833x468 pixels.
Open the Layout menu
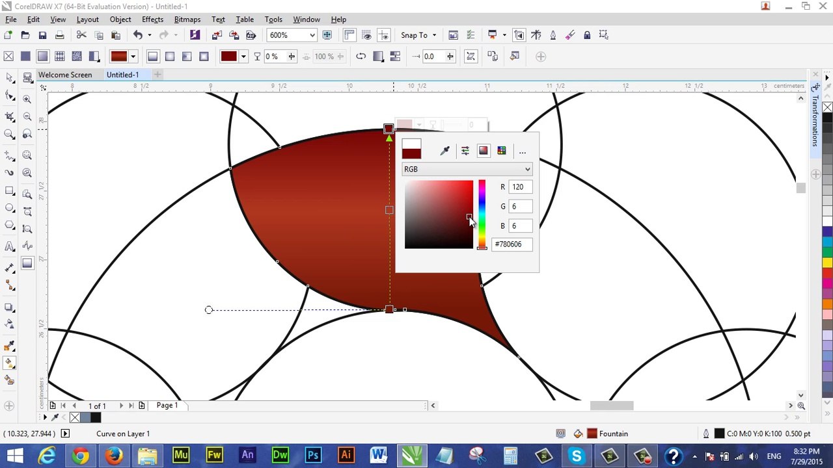[87, 19]
